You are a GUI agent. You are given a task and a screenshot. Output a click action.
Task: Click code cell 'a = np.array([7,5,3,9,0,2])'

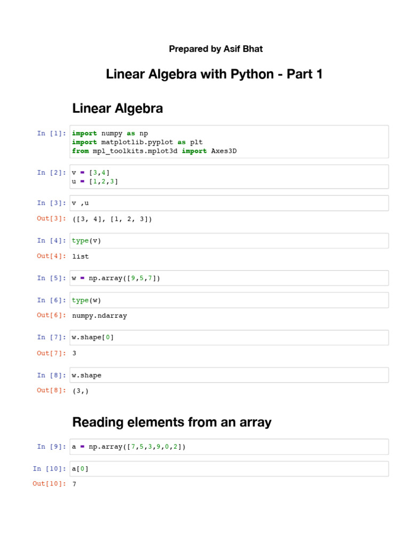coord(229,447)
